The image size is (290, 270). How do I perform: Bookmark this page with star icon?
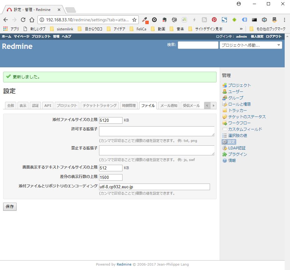click(134, 20)
